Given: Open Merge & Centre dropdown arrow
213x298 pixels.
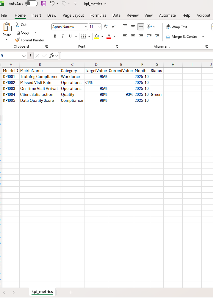Looking at the screenshot, I should point(203,36).
